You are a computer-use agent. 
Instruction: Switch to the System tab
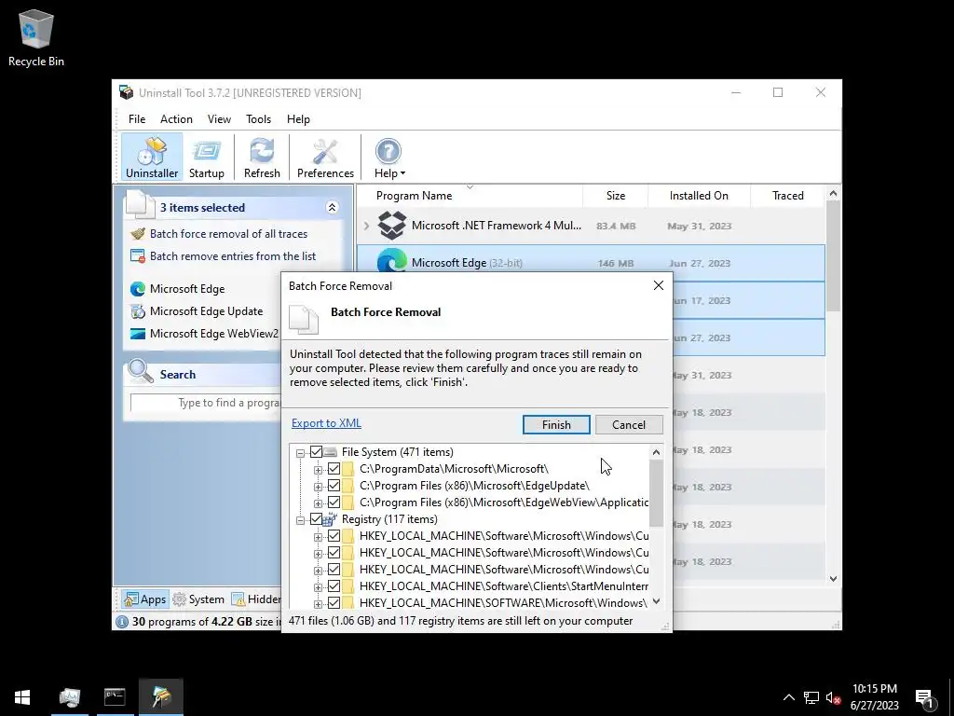tap(198, 599)
